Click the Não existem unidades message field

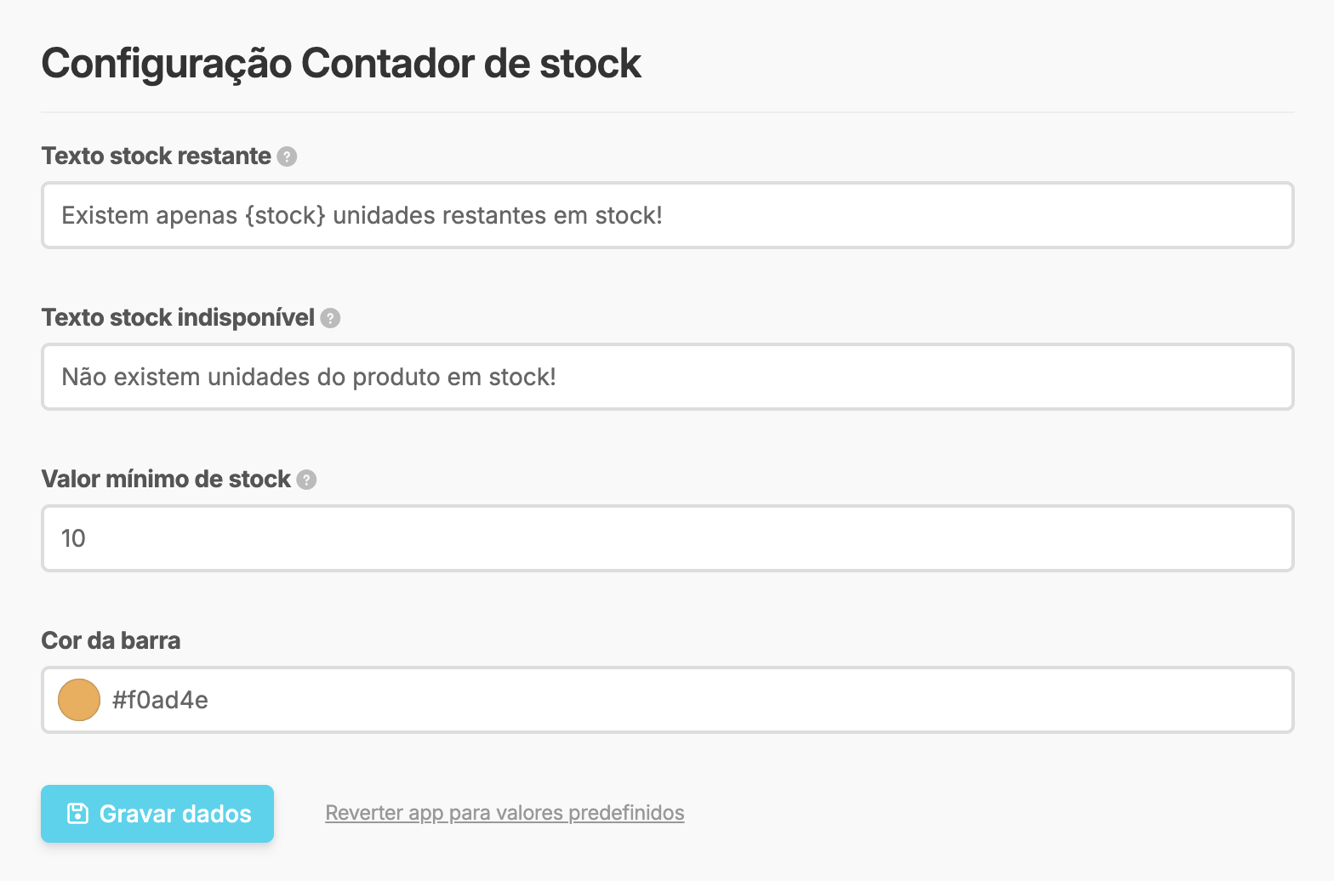pos(596,377)
